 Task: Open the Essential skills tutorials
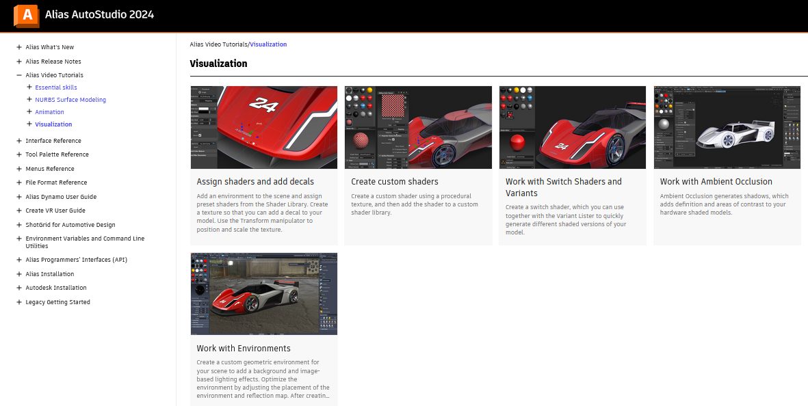55,87
